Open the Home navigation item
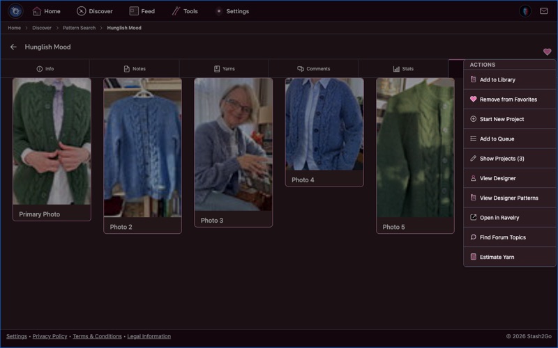The image size is (558, 348). tap(46, 11)
